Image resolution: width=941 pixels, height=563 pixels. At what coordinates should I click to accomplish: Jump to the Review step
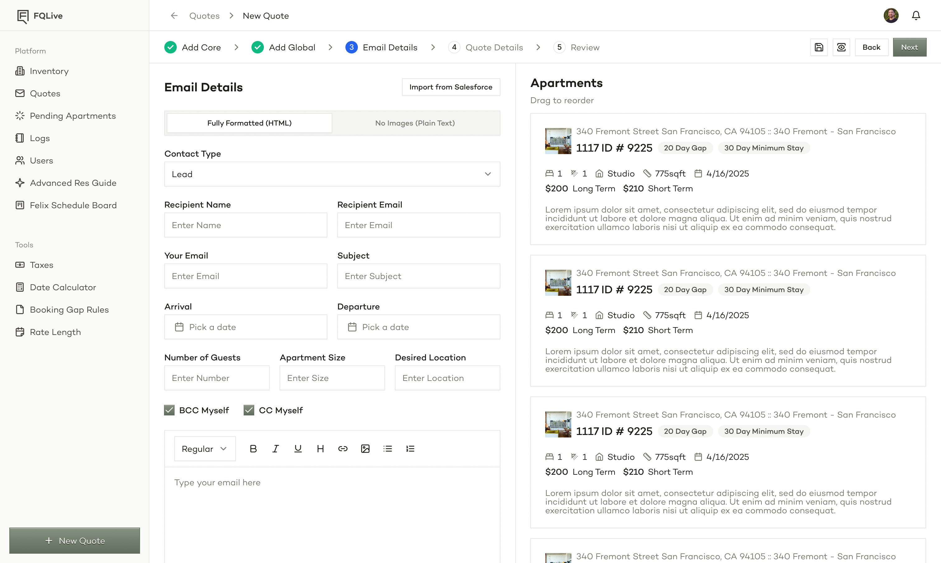tap(576, 48)
